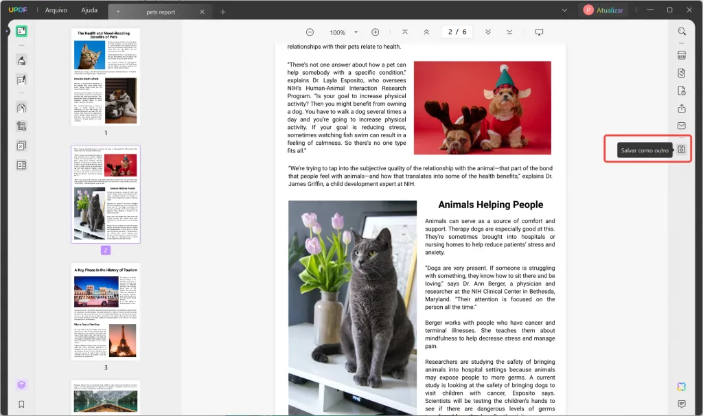The height and width of the screenshot is (416, 703).
Task: Click the Salvar como outro save icon
Action: tap(682, 149)
